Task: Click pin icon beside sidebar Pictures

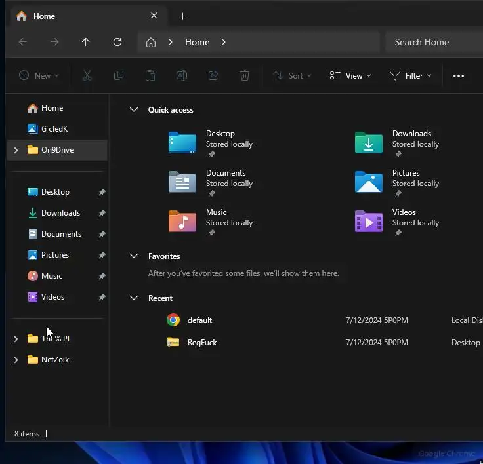Action: [x=102, y=255]
